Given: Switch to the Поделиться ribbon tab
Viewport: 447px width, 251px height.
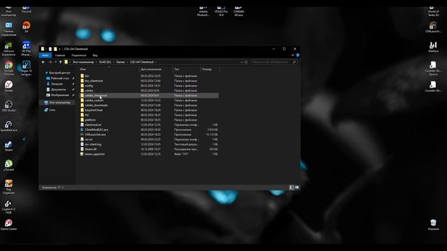Looking at the screenshot, I should click(79, 55).
